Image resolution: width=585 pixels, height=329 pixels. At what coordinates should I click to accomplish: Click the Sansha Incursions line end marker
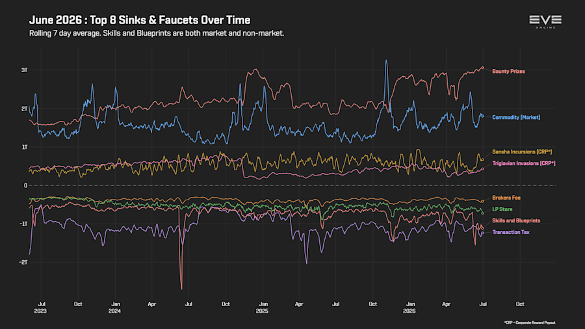point(482,160)
